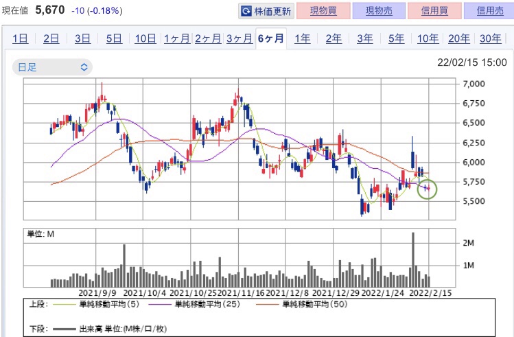Viewport: 514px width, 337px height.
Task: Click legend entry 単純移動平均(50)
Action: [315, 305]
